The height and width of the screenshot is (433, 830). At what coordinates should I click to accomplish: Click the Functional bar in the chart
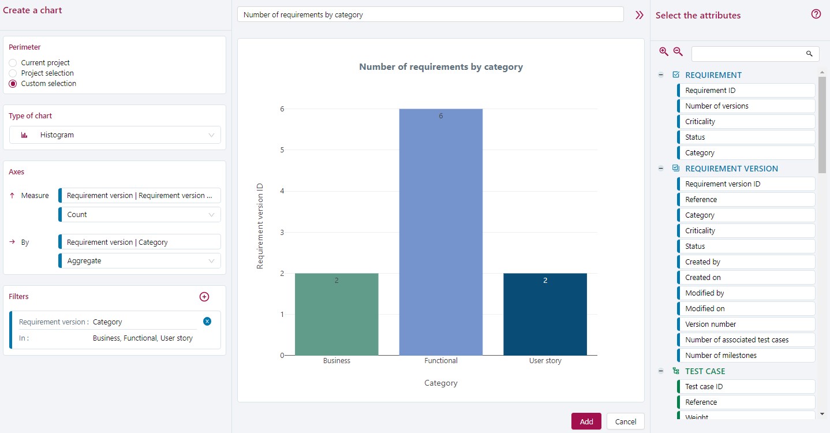[440, 231]
